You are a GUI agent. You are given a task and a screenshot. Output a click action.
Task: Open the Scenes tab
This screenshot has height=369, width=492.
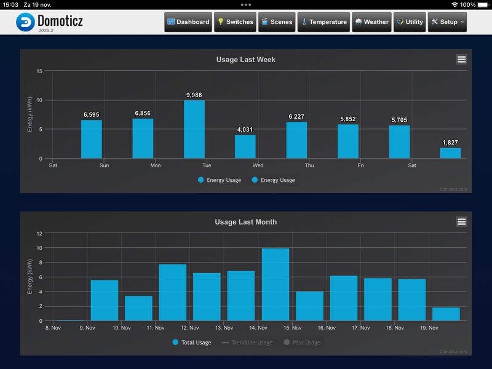pyautogui.click(x=277, y=22)
